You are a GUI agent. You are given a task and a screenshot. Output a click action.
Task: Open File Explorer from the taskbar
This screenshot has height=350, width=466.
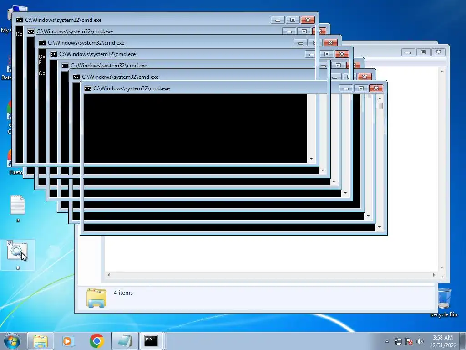[41, 341]
